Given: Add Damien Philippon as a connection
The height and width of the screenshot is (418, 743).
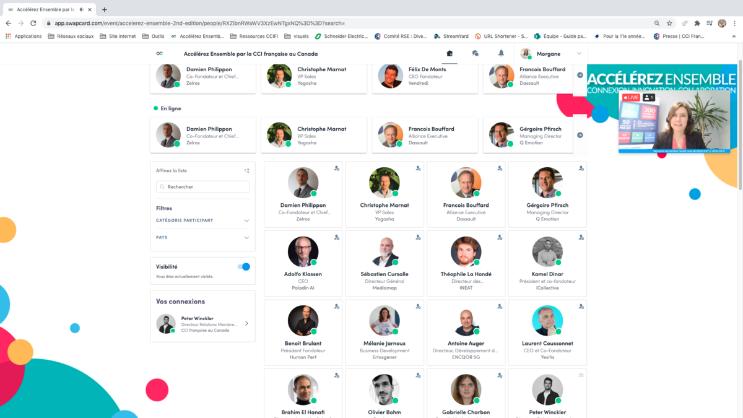Looking at the screenshot, I should point(337,168).
